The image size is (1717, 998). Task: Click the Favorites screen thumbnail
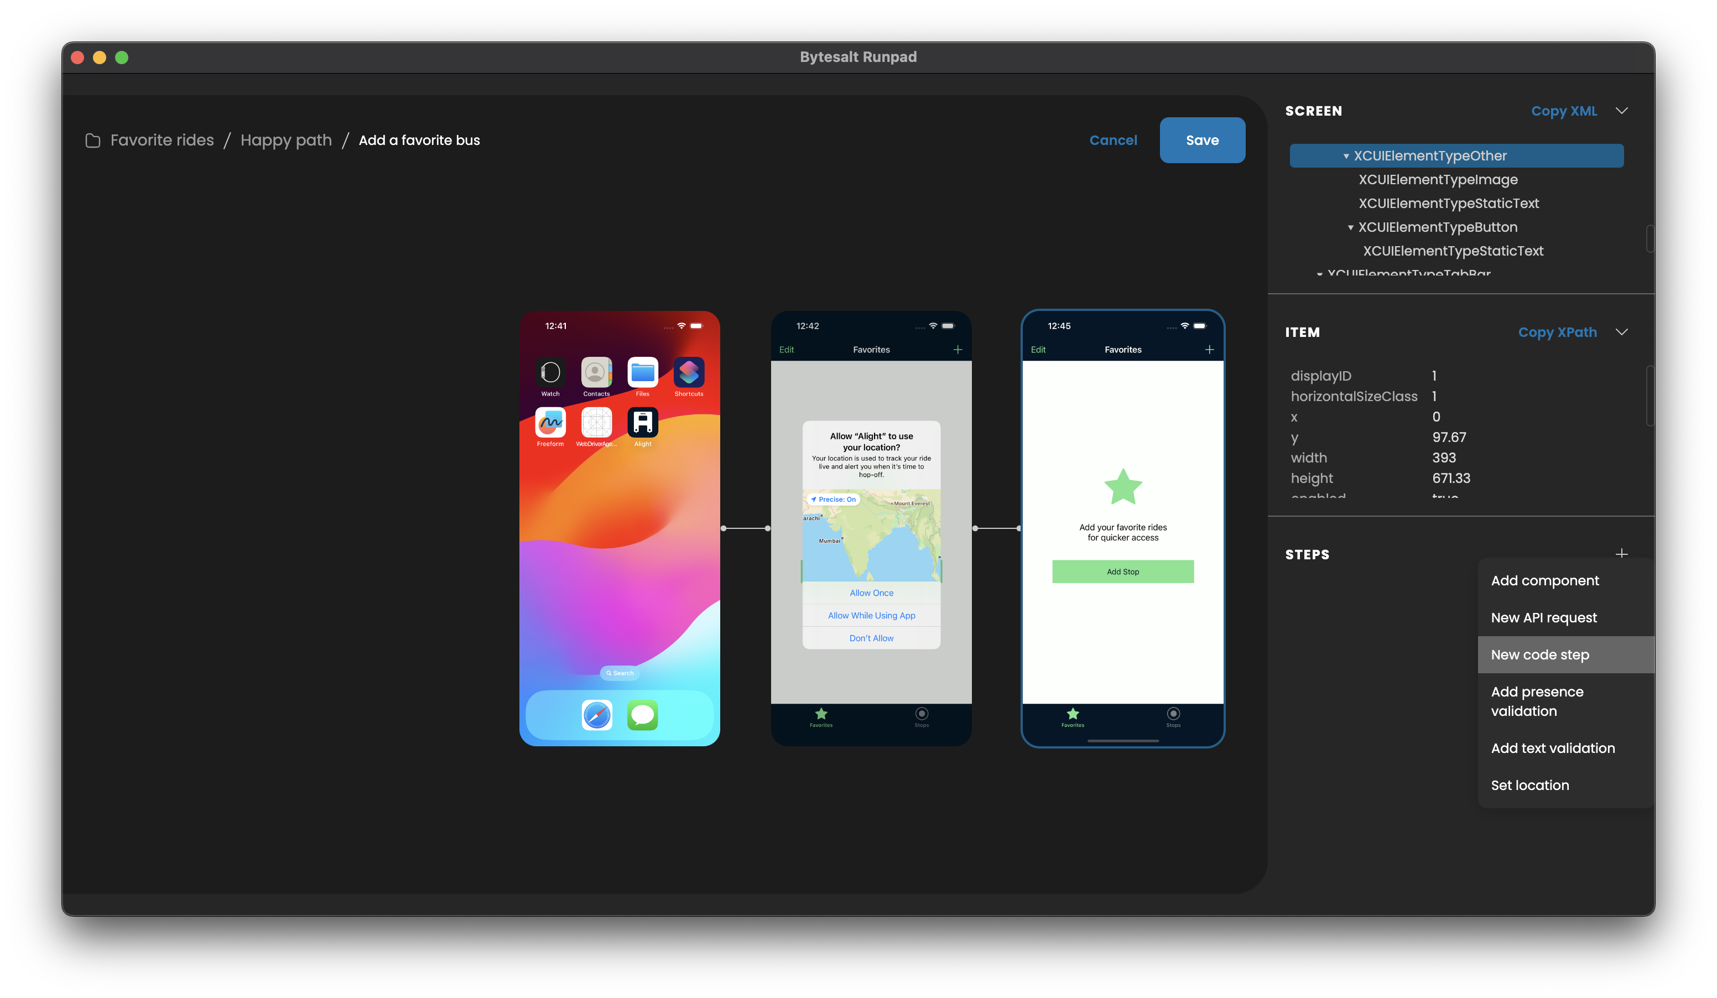[x=1122, y=528]
